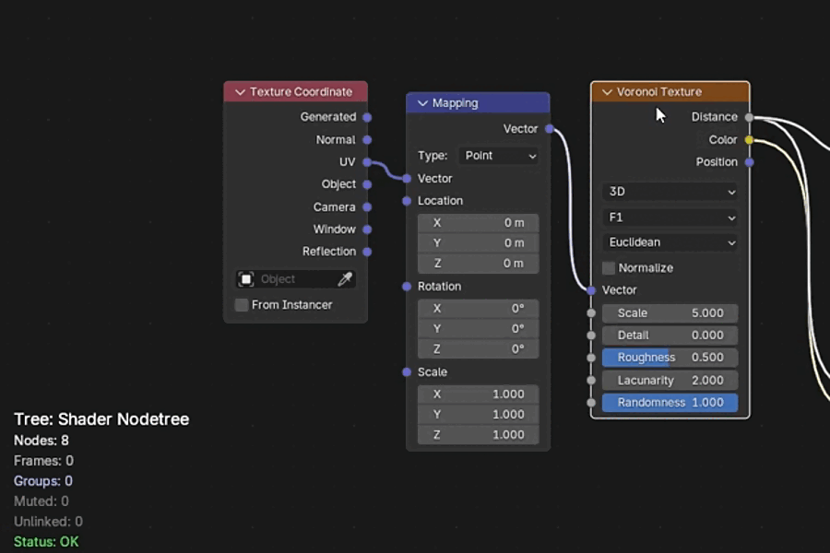Viewport: 830px width, 553px height.
Task: Collapse the Mapping node
Action: [x=422, y=103]
